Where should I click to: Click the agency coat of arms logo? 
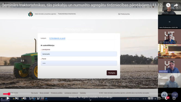[30, 14]
